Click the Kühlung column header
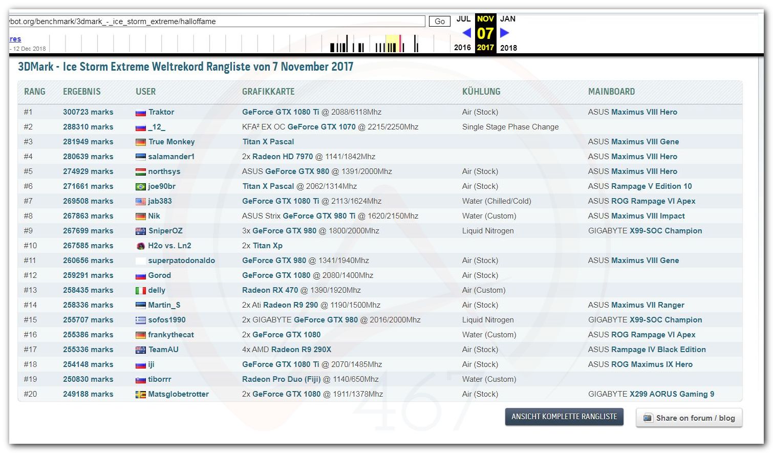The image size is (773, 453). (481, 92)
